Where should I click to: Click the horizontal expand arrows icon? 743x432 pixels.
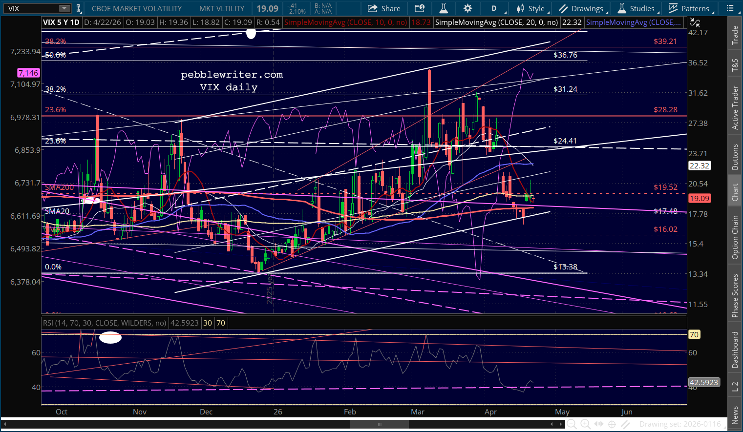[x=598, y=424]
